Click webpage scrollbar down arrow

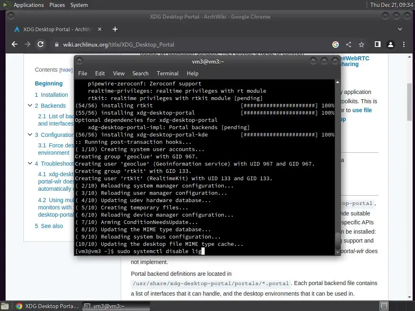[x=409, y=298]
